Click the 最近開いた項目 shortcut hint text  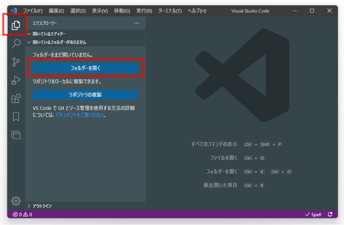tap(220, 185)
